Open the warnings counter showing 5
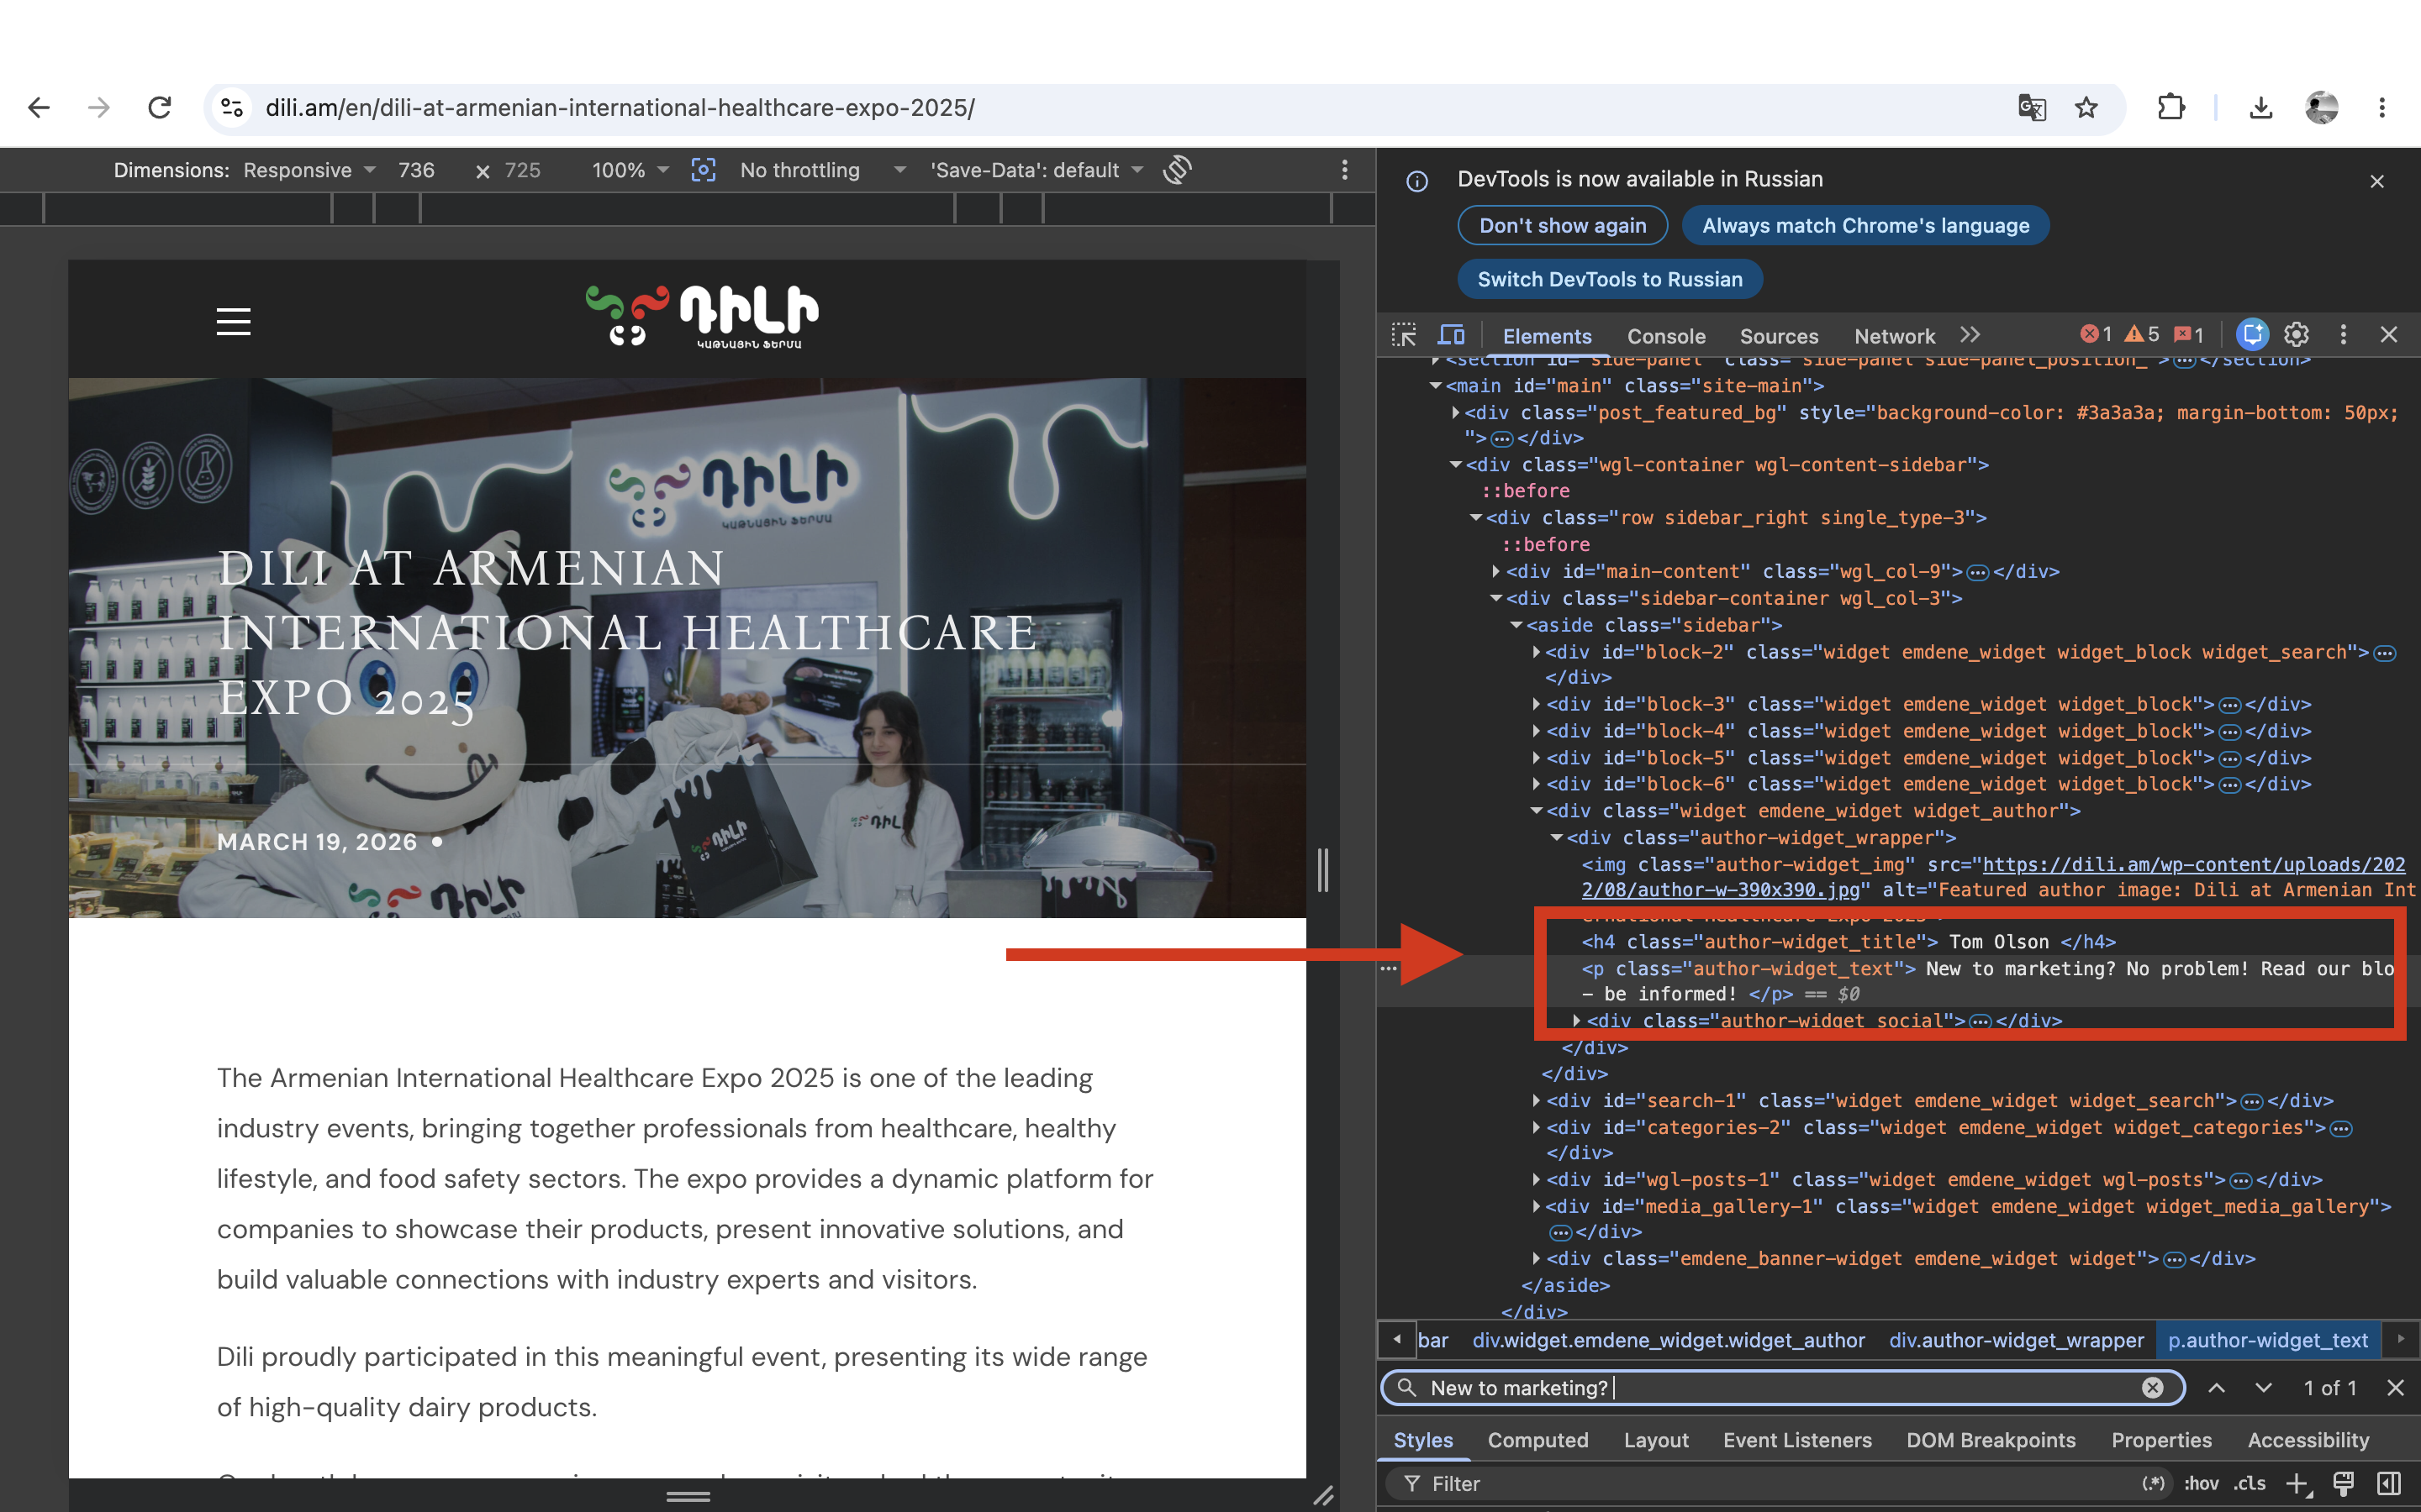 click(x=2142, y=335)
